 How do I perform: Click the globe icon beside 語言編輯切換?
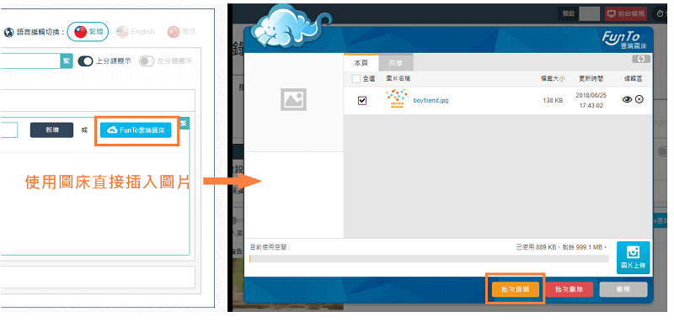click(9, 32)
